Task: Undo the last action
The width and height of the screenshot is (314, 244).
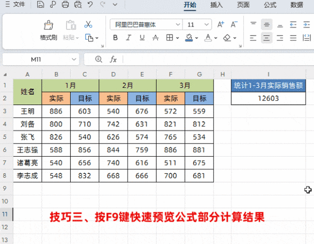Action: pos(90,5)
